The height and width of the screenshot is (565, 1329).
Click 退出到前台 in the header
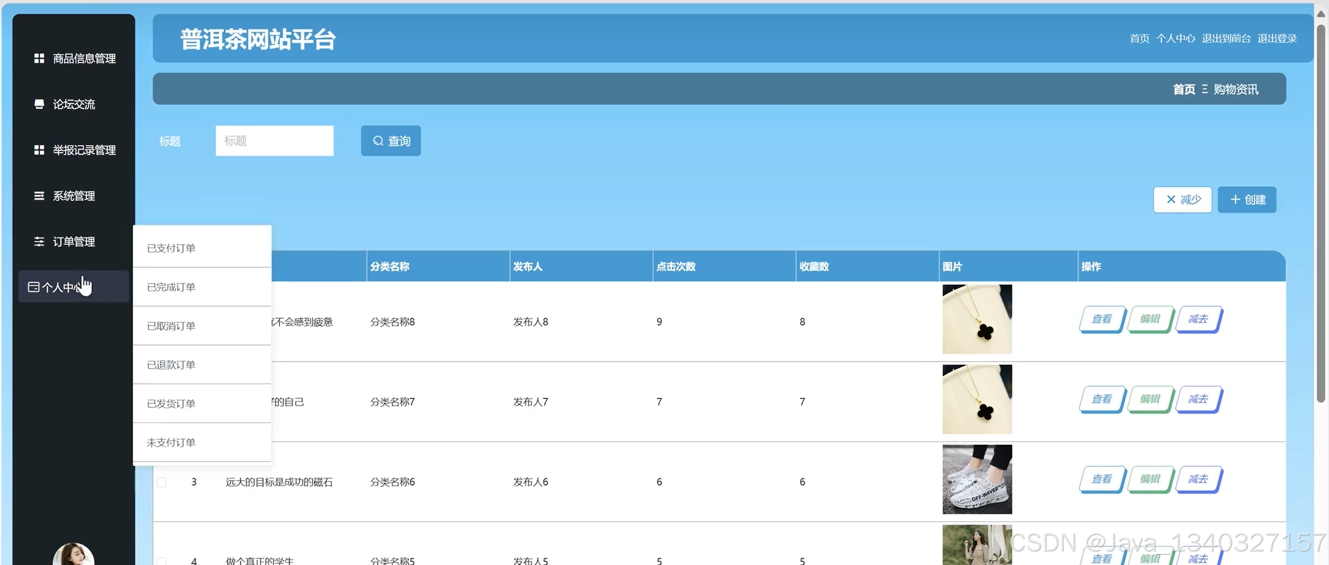coord(1226,38)
